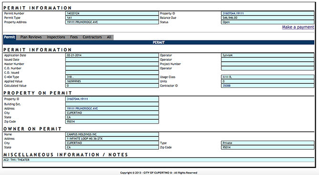Click the Permit Type field 1A1

[112, 18]
